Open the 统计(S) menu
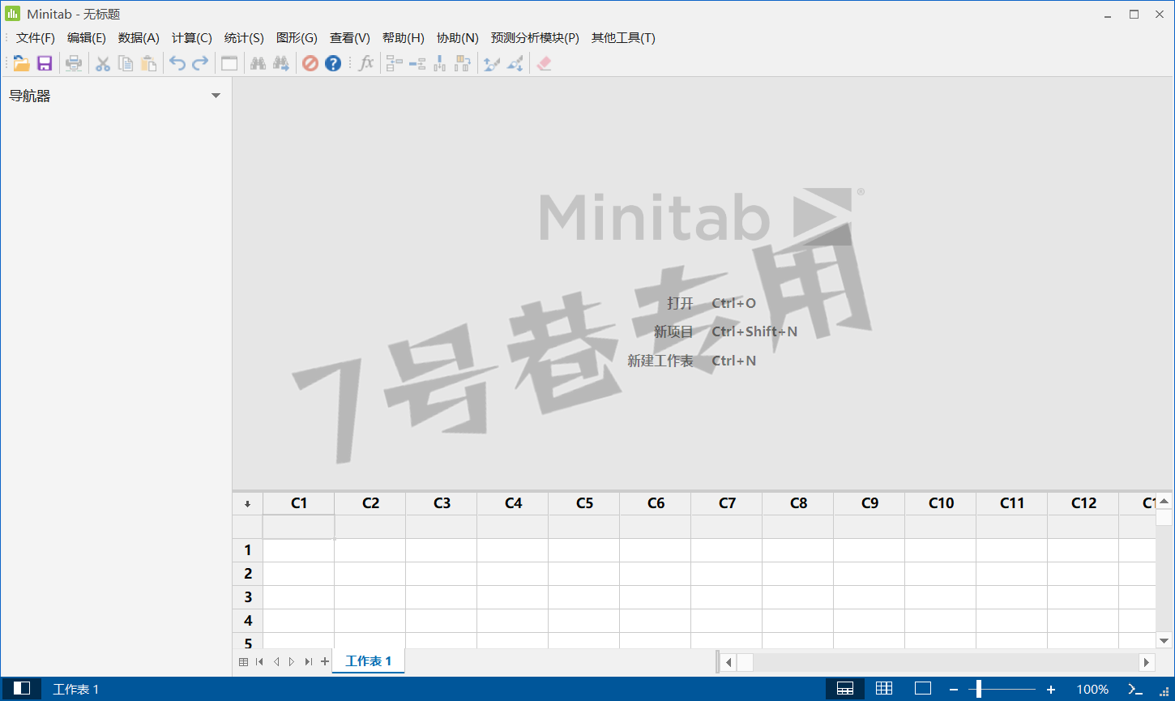Screen dimensions: 1175x701 [x=244, y=38]
